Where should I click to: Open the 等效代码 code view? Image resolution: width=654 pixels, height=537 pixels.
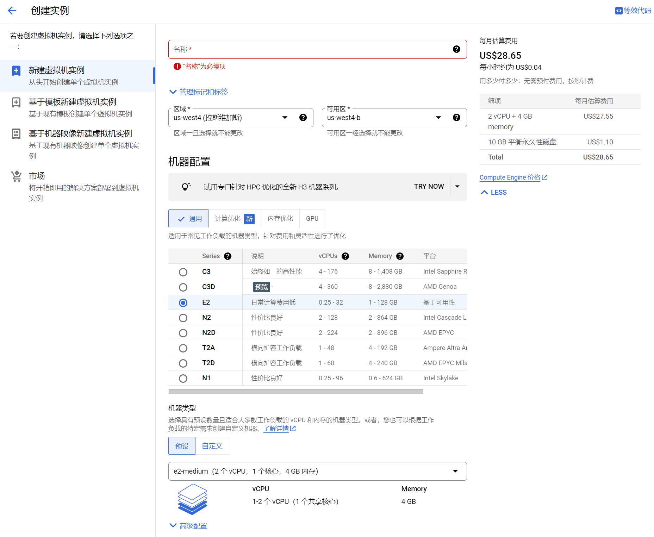(x=633, y=11)
